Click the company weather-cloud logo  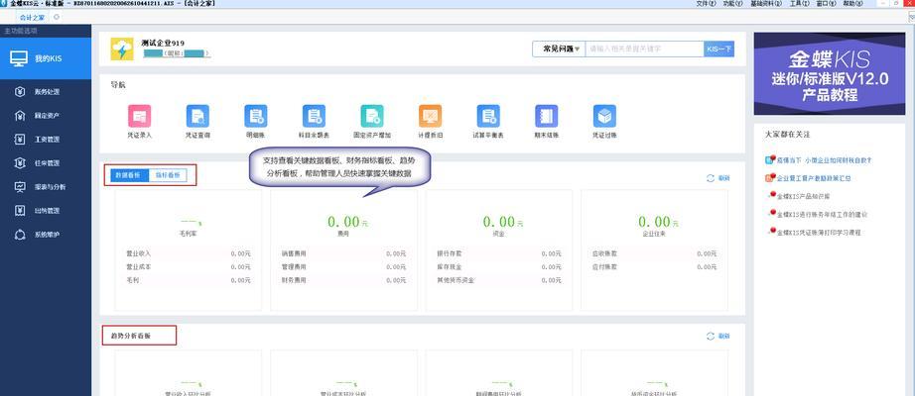pos(122,49)
